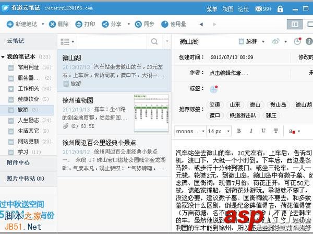
Task: Switch to three-column layout view icon
Action: point(295,24)
